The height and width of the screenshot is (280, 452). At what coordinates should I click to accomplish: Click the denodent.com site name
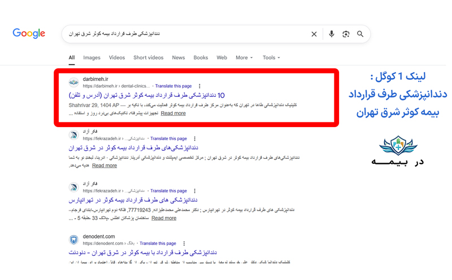[x=98, y=237]
